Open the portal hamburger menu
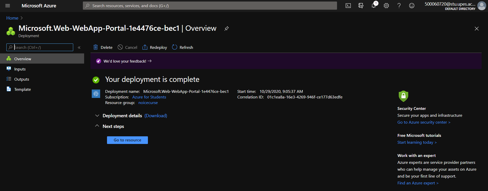 (x=8, y=6)
